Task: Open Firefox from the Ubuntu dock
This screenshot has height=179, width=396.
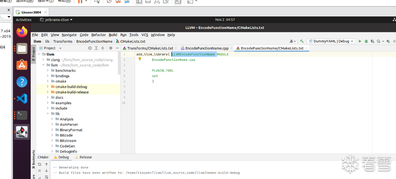Action: click(22, 32)
